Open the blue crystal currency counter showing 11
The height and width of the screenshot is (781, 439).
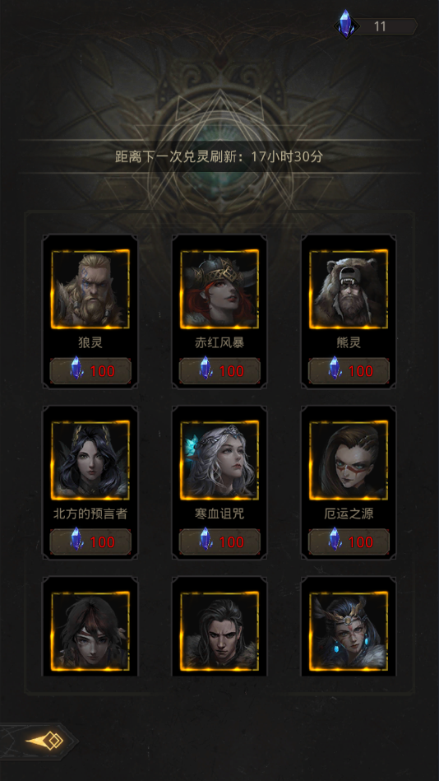(376, 26)
